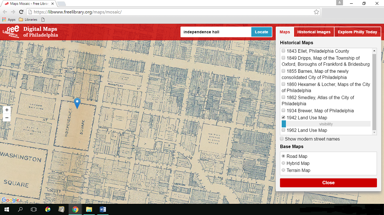Click the blank page bookmark icon
Viewport: 384px width, 215px height.
pos(43,19)
